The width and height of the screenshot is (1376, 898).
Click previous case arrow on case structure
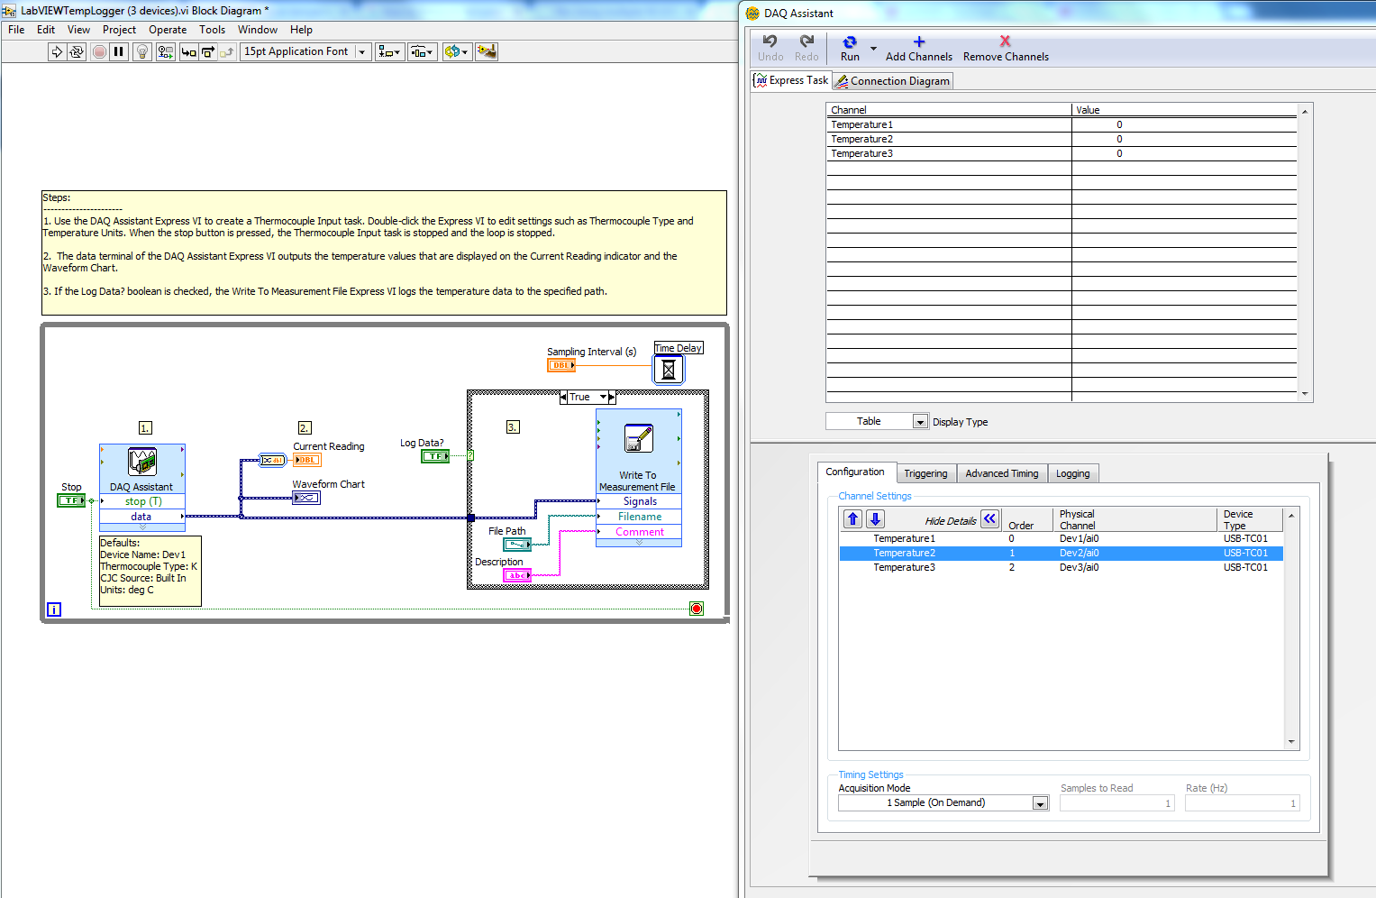pos(563,397)
